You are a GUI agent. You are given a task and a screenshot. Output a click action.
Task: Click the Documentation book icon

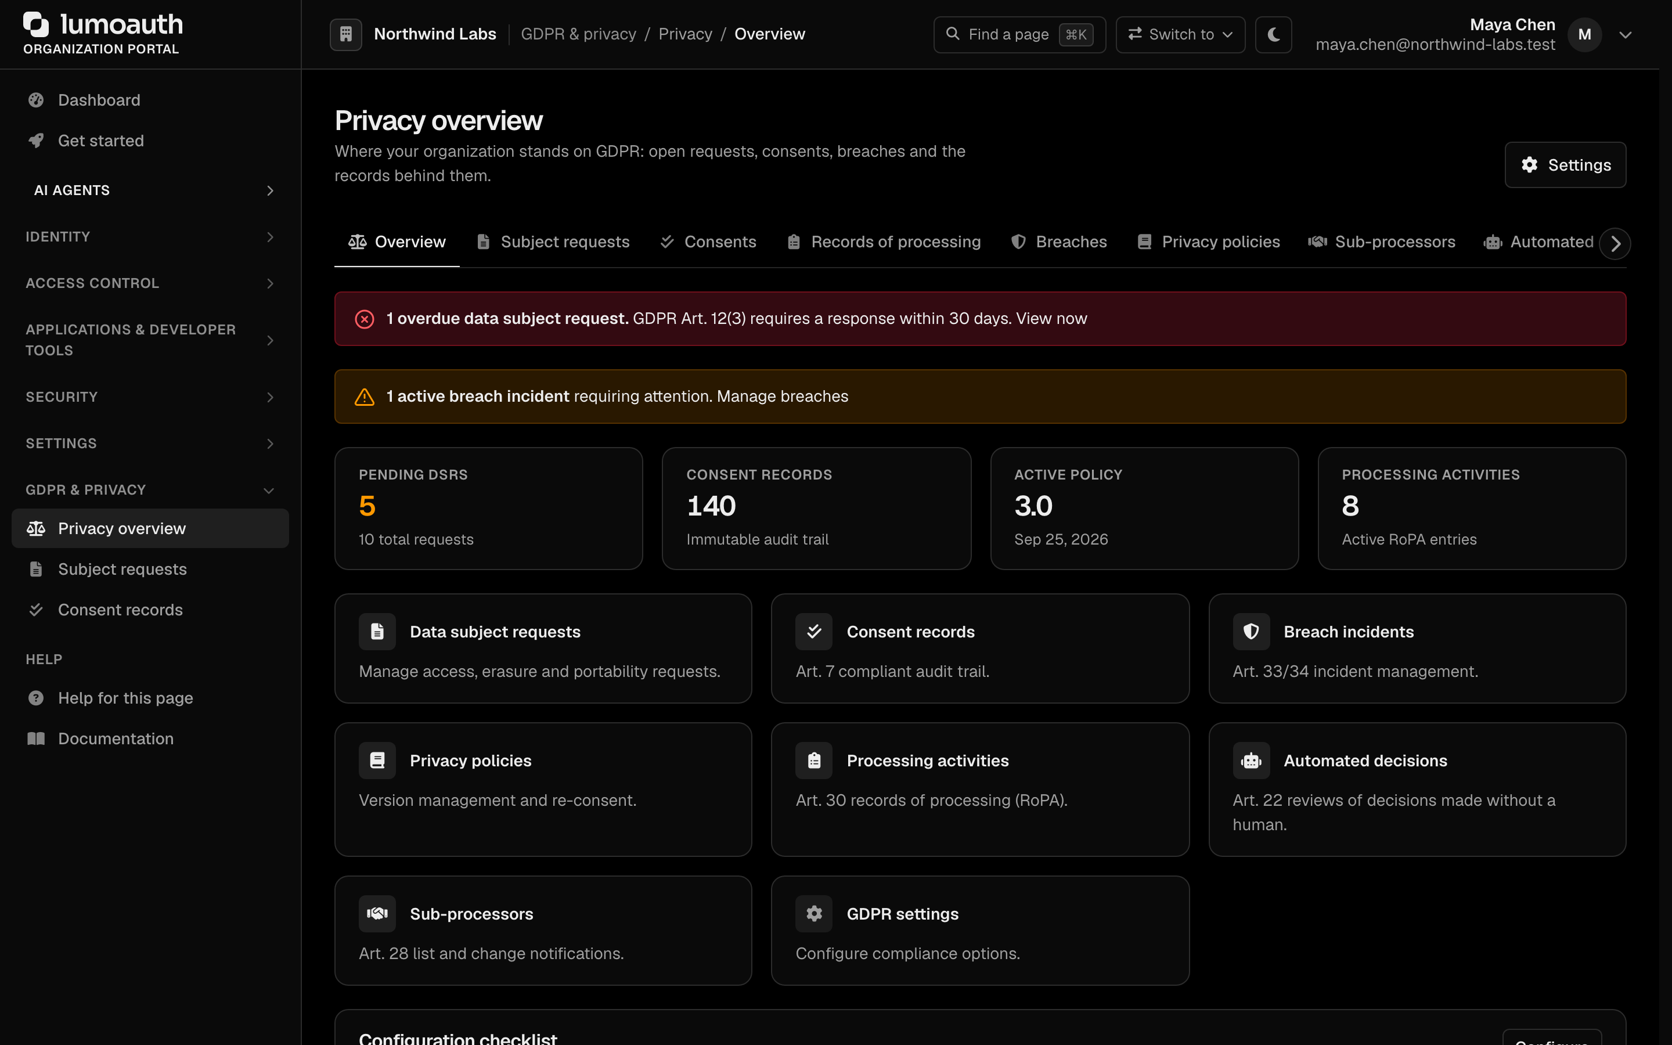click(x=36, y=739)
